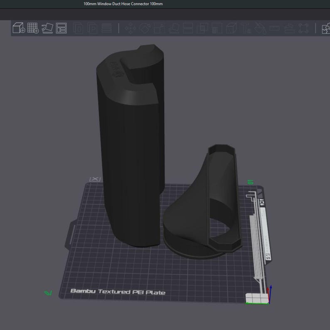Image resolution: width=330 pixels, height=330 pixels.
Task: Select the Scale tool
Action: click(x=159, y=28)
